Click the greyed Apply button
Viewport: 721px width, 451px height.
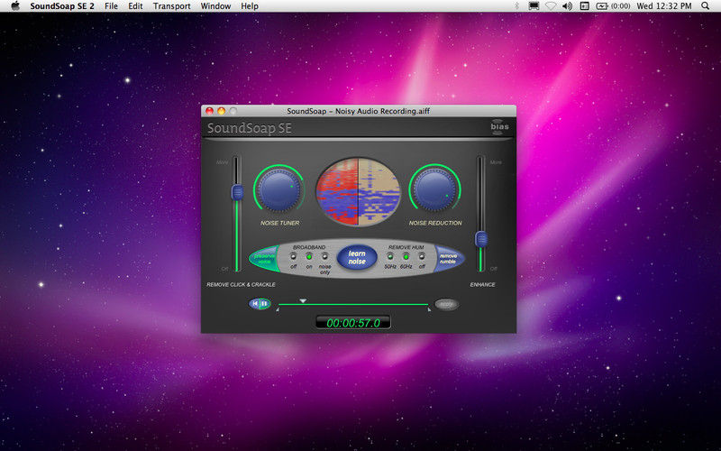click(446, 304)
